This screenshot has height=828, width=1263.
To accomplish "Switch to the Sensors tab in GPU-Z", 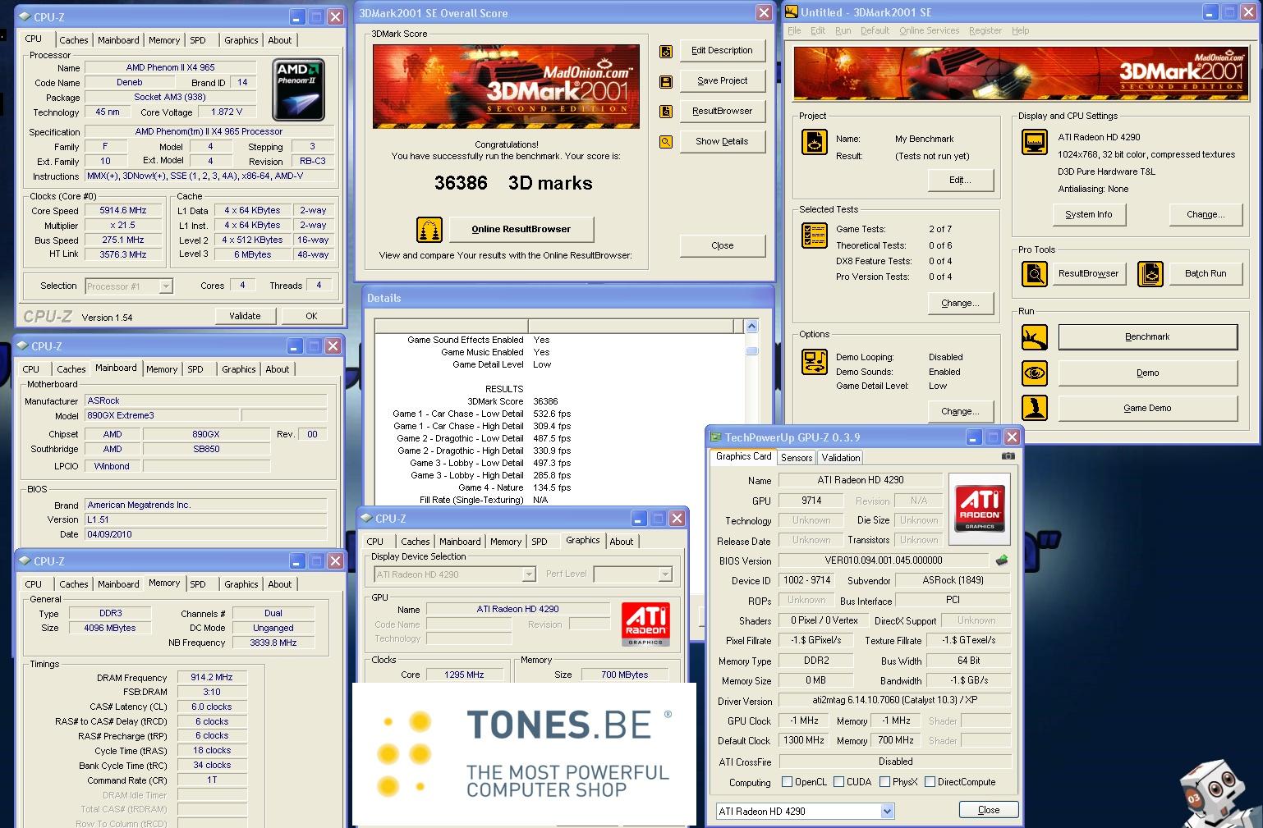I will click(x=797, y=458).
